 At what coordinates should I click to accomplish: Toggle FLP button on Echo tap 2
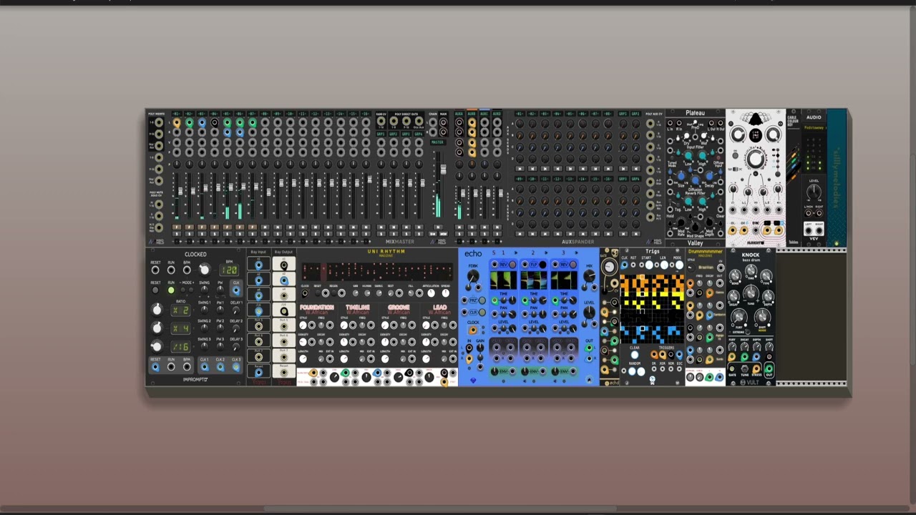pyautogui.click(x=542, y=265)
